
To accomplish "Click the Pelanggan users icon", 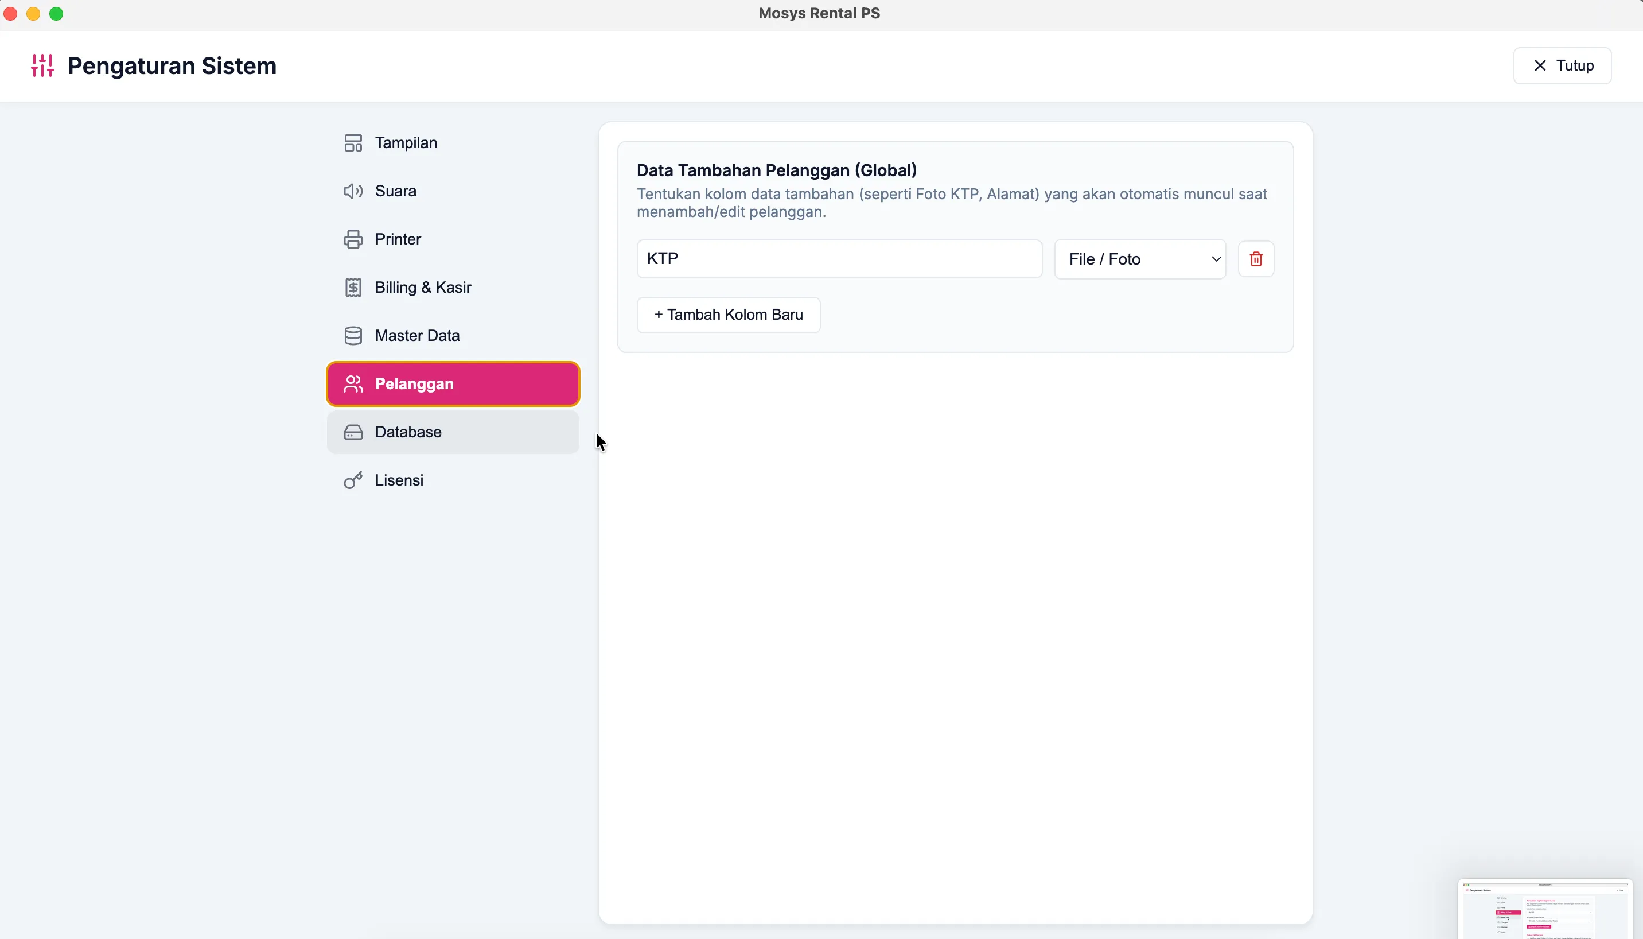I will tap(353, 384).
